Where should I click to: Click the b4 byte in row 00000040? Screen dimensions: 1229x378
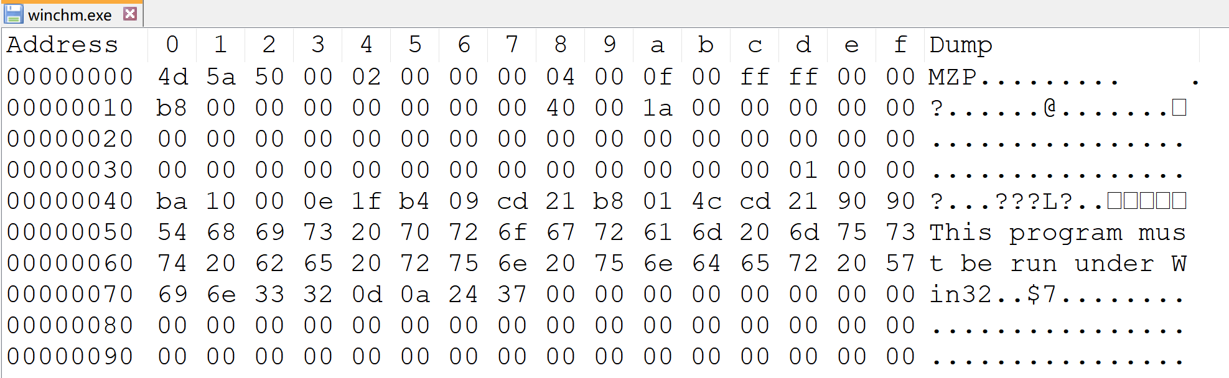coord(414,201)
